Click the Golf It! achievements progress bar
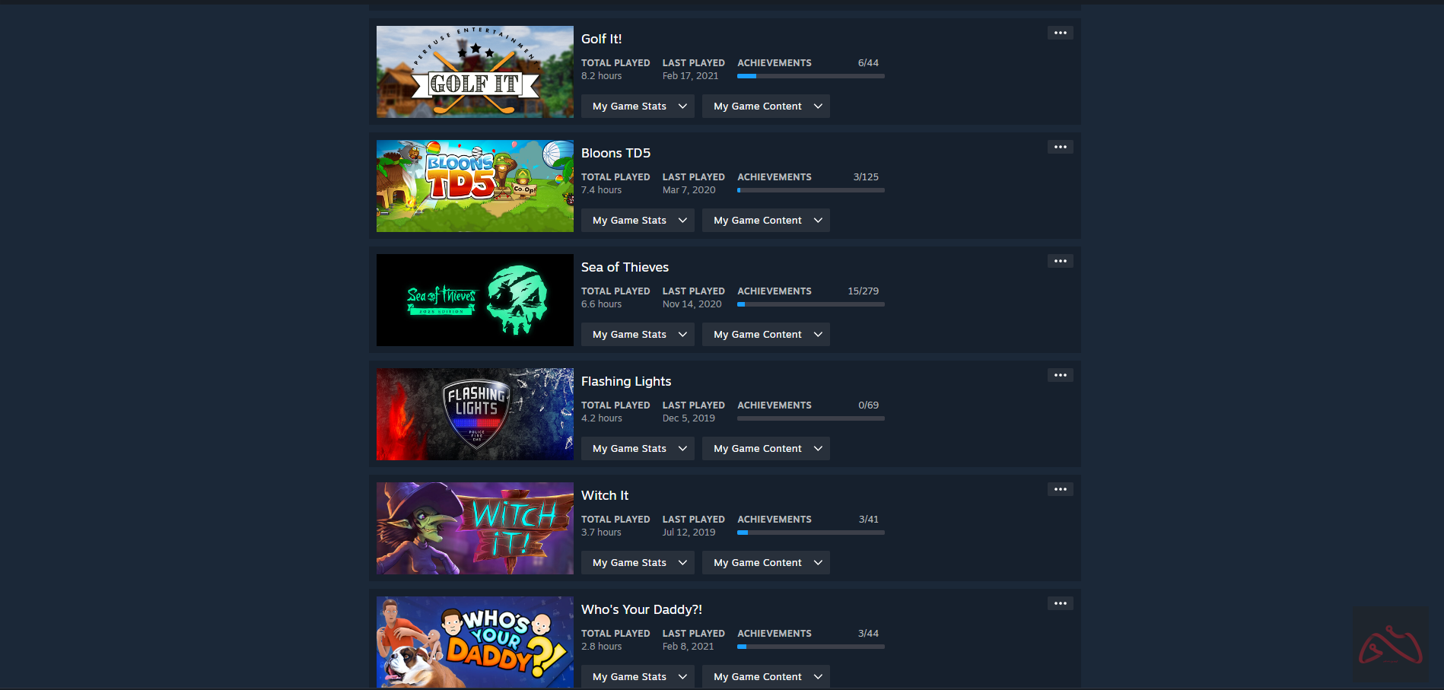 tap(810, 76)
